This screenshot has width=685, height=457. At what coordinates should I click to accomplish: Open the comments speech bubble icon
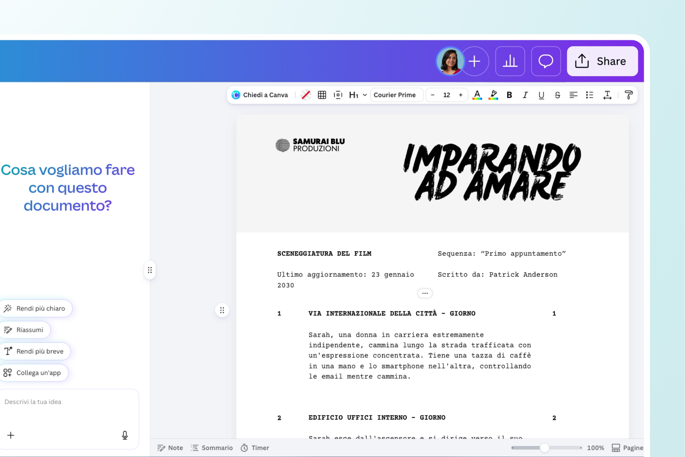coord(546,61)
